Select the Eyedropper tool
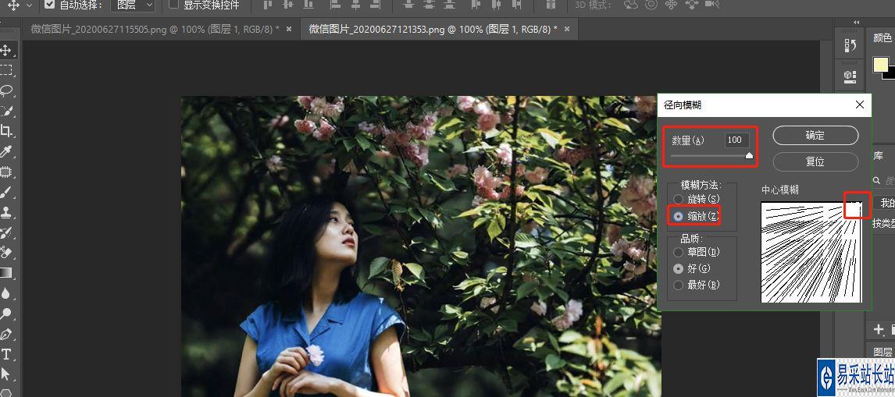This screenshot has width=895, height=397. click(6, 151)
